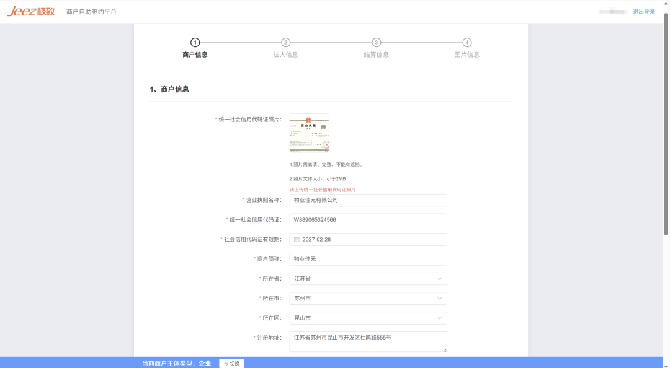Click step circle 2 for 法人信息
The height and width of the screenshot is (368, 670).
285,43
